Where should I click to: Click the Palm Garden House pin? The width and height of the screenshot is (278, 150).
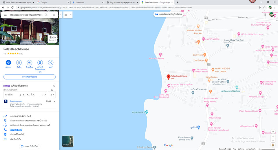point(260,111)
